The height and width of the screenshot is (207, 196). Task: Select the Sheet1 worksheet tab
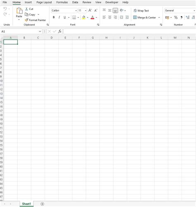pyautogui.click(x=26, y=204)
